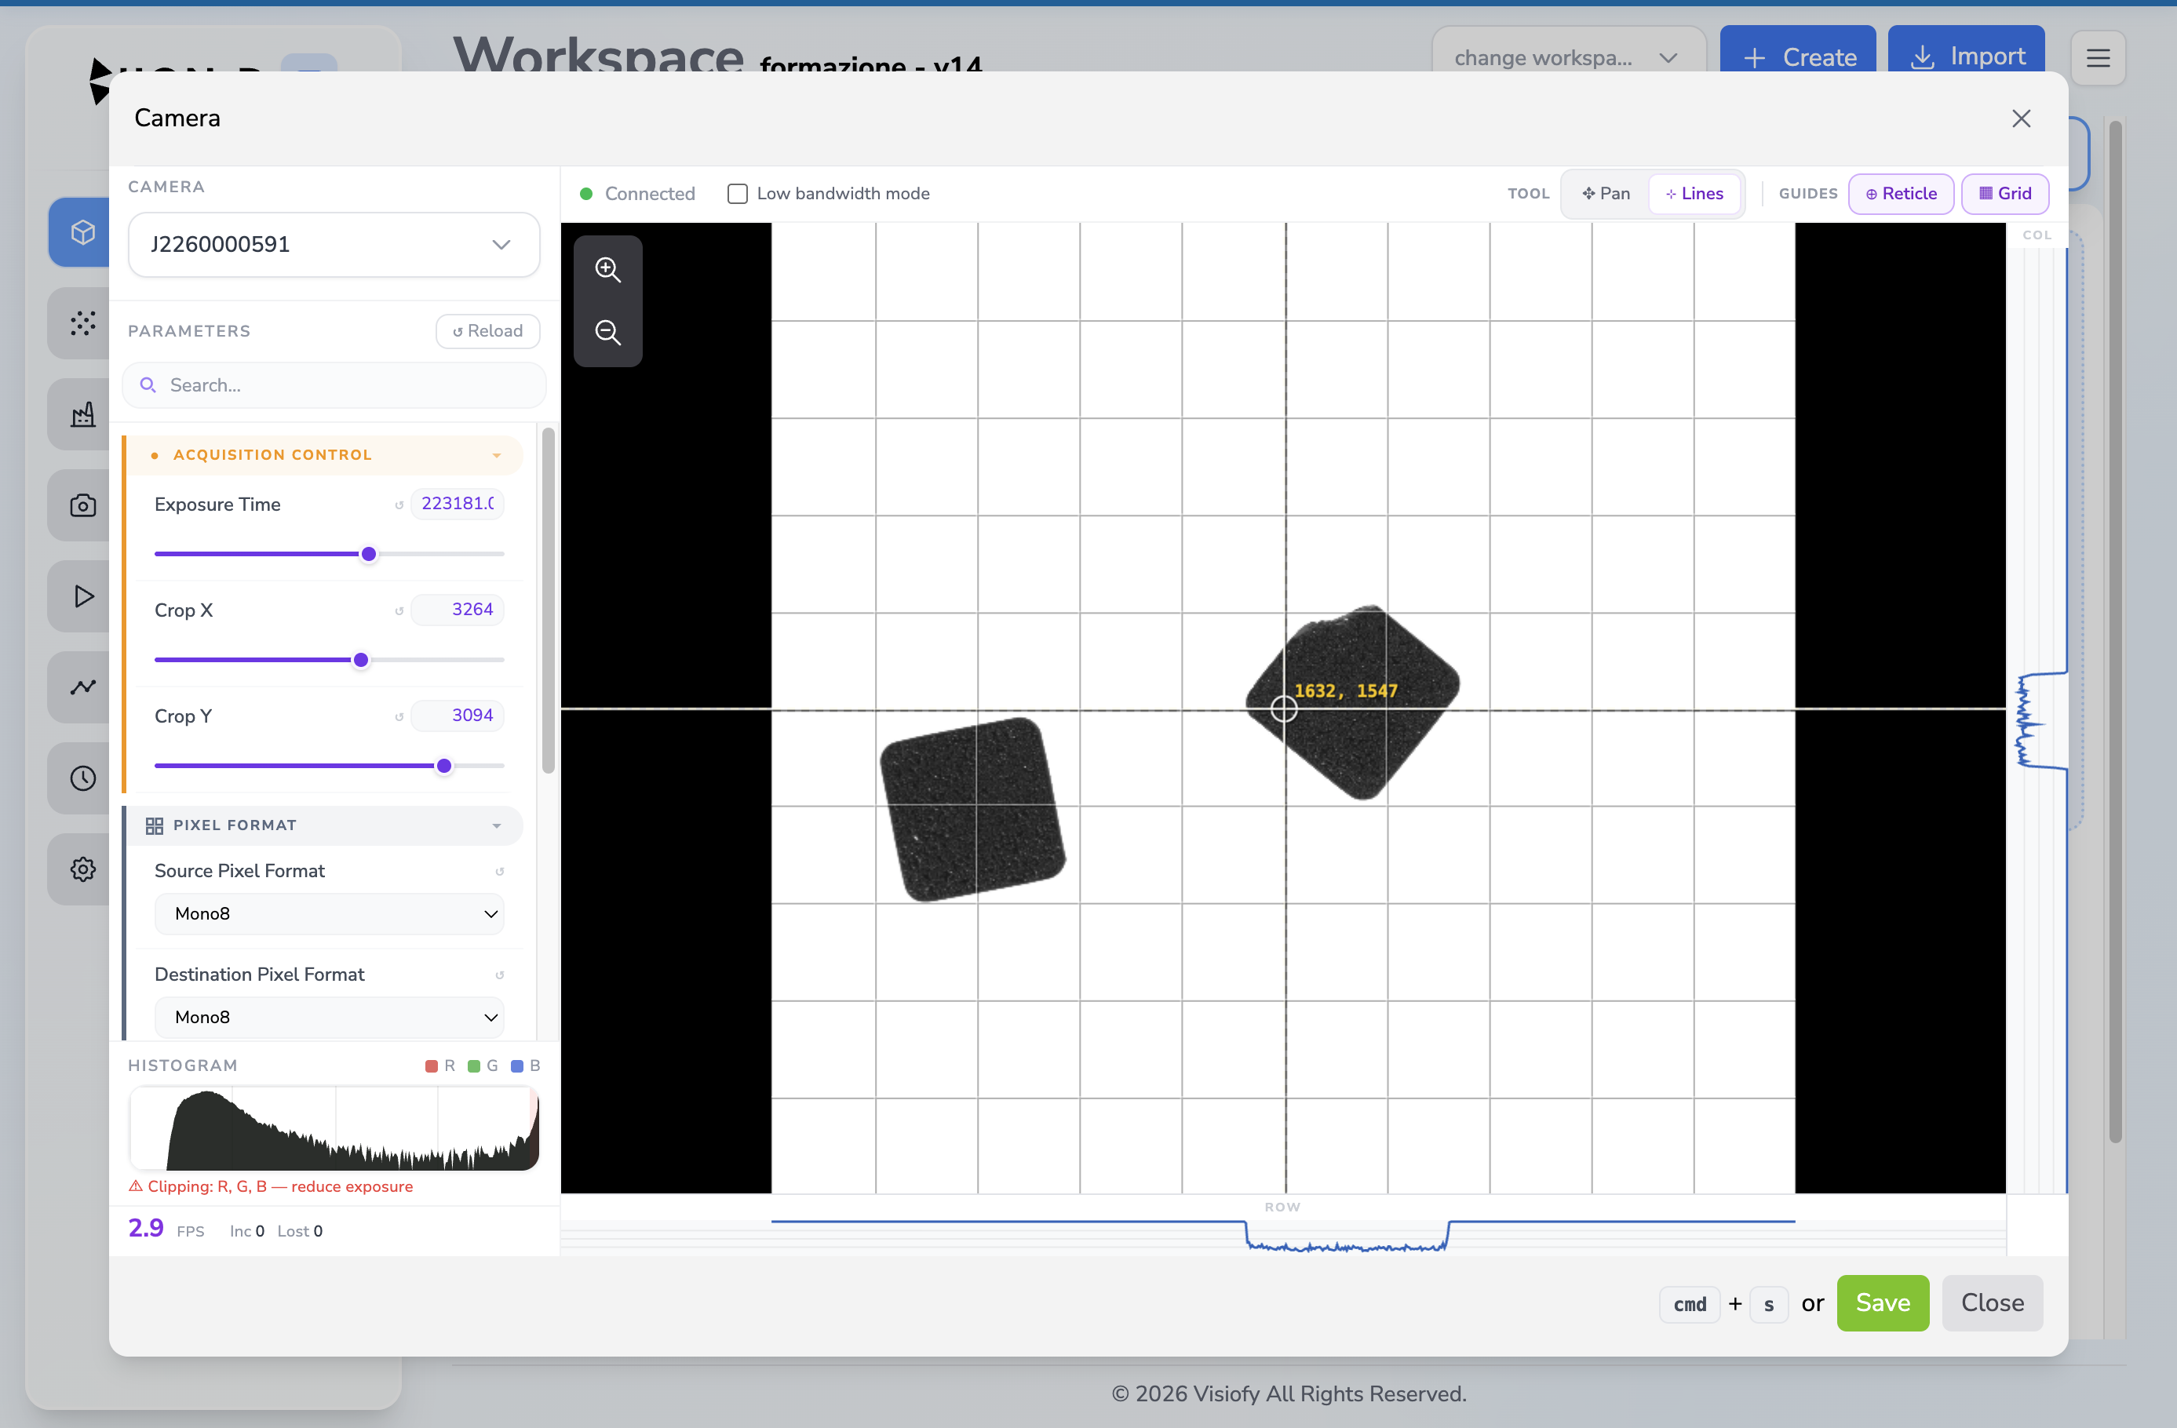
Task: Click the red clipping warning message
Action: (x=271, y=1186)
